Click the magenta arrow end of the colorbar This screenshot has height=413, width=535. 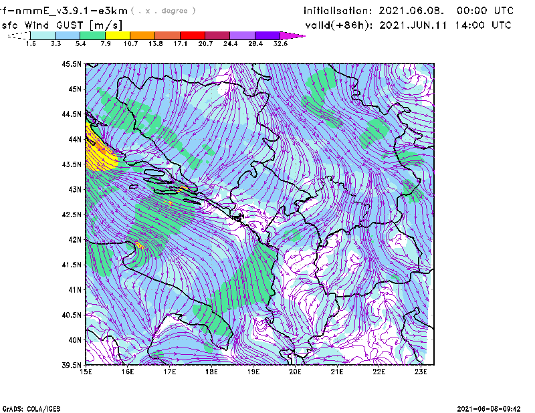pyautogui.click(x=292, y=35)
